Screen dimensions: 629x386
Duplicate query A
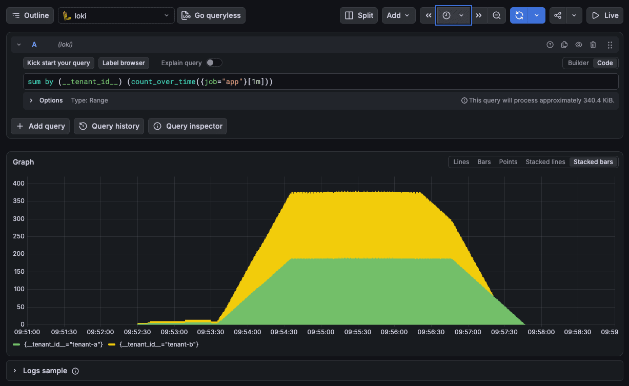(564, 45)
